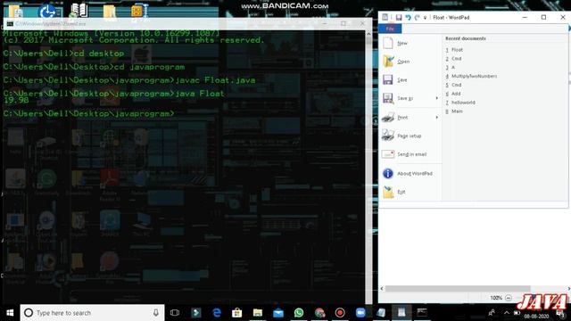Click the 100% zoom level in WordPad
The image size is (571, 321).
[x=496, y=298]
